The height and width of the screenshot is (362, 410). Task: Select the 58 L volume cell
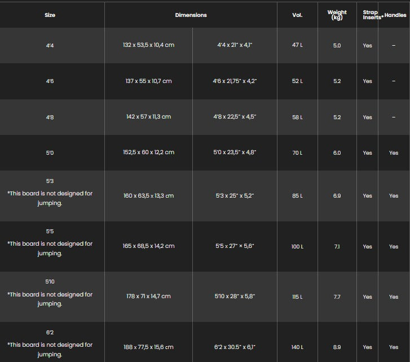297,117
